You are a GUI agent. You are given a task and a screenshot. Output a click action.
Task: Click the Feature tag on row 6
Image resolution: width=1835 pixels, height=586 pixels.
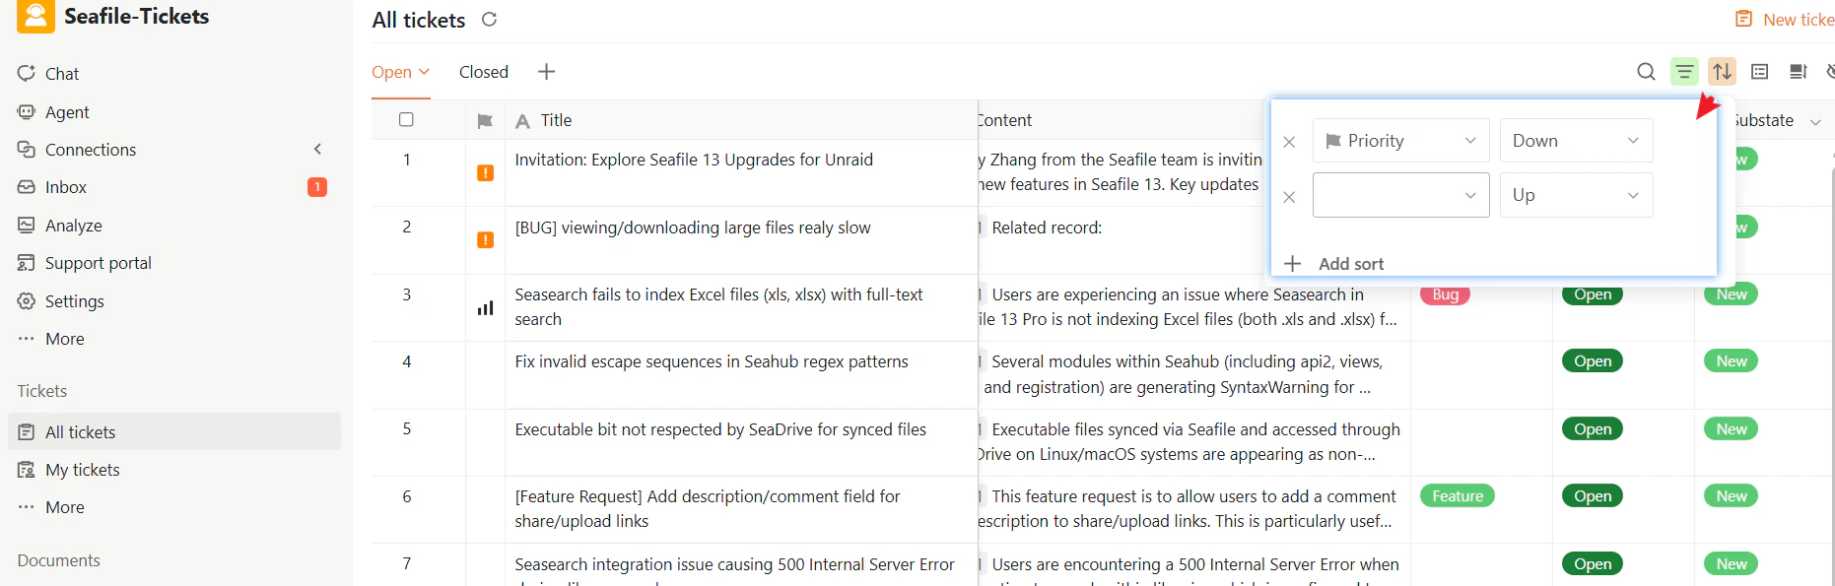(x=1457, y=496)
